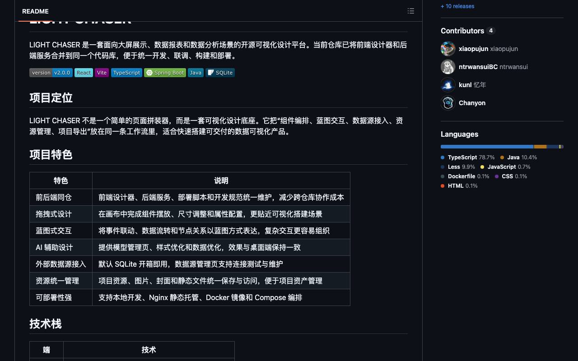
Task: Click the description mentioning Nginx 静态托管
Action: [221, 297]
